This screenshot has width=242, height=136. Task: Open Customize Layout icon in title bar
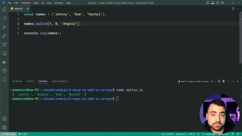tap(222, 3)
